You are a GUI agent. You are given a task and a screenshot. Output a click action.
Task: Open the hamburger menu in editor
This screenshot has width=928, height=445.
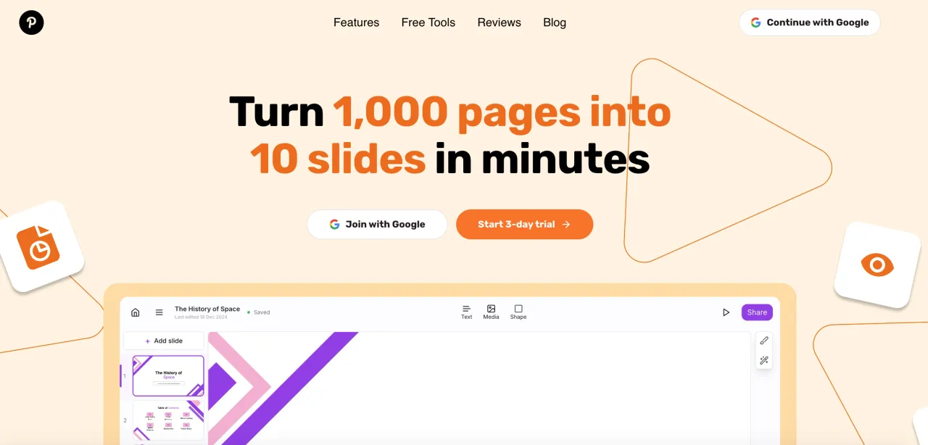tap(159, 312)
